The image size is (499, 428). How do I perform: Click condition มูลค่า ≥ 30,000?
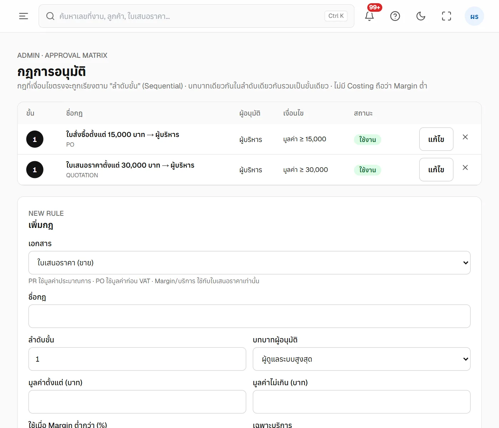click(306, 170)
